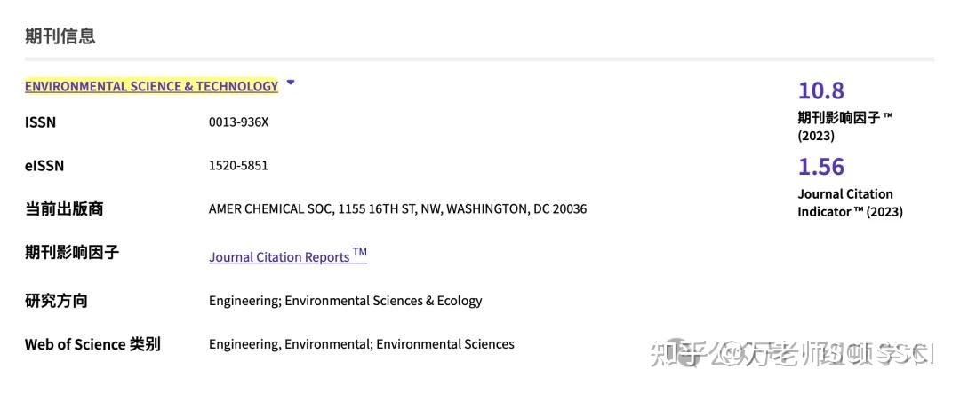Select the AMER CHEMICAL SOC publisher address
960x393 pixels.
point(397,209)
